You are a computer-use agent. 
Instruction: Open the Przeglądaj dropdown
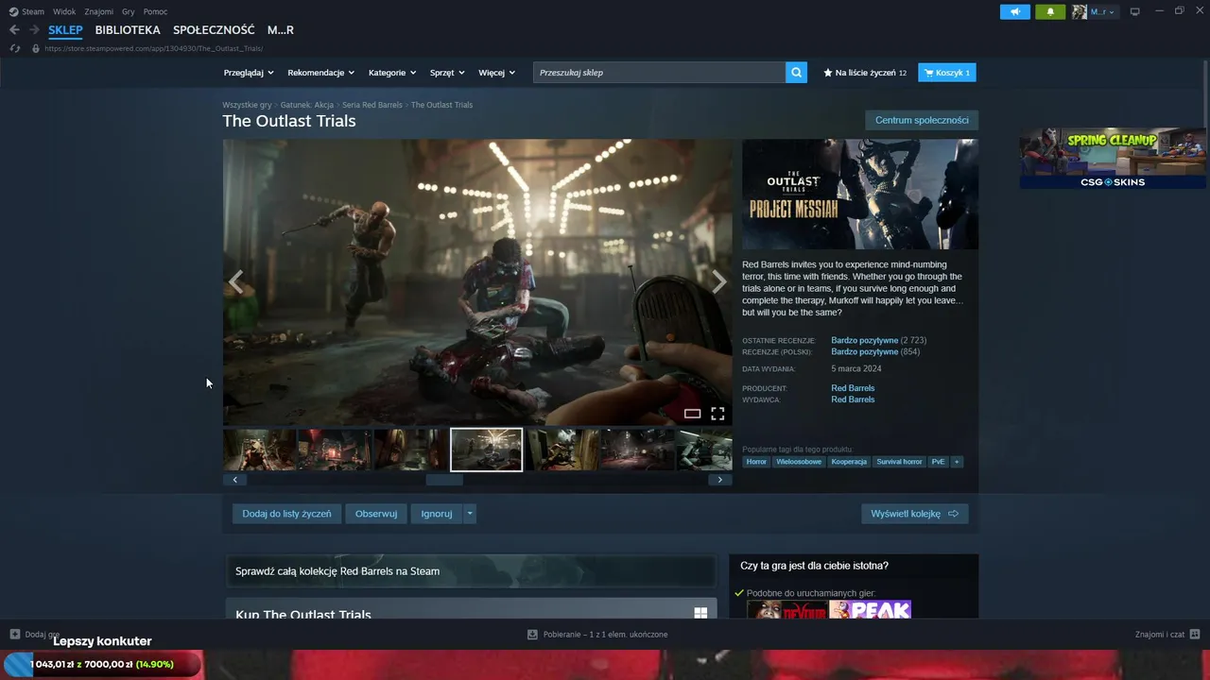click(249, 73)
